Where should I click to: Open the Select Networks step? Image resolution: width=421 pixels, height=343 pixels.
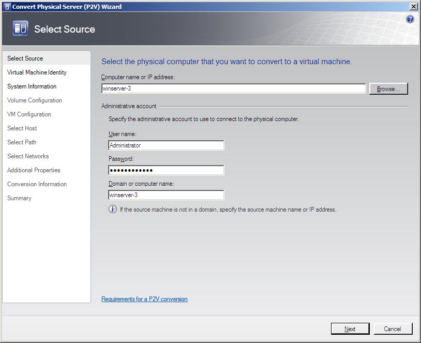point(28,156)
